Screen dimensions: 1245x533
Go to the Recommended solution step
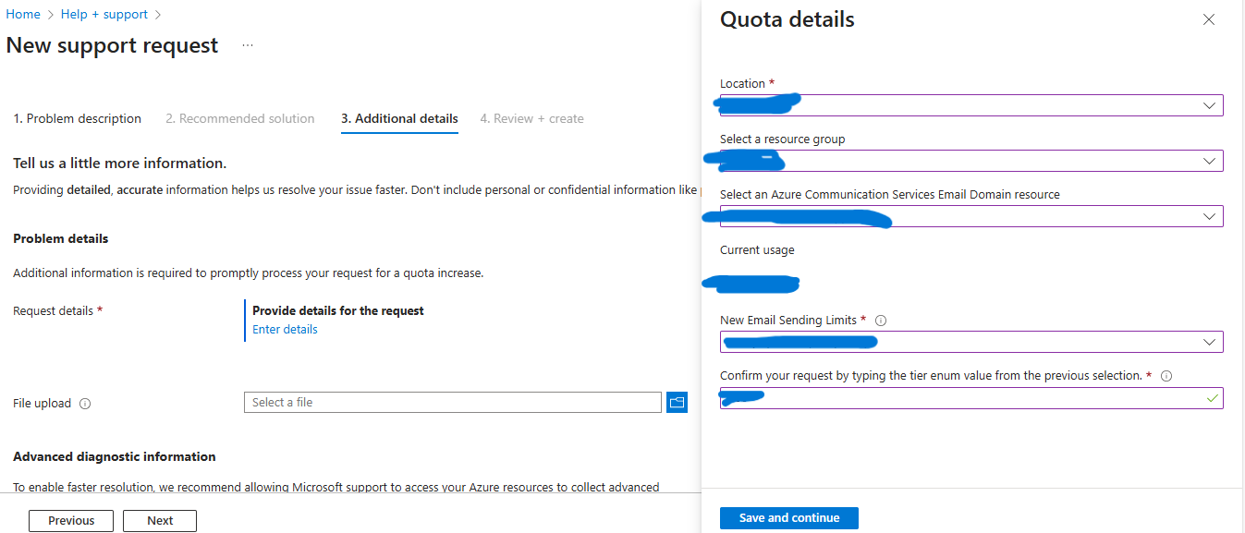240,118
